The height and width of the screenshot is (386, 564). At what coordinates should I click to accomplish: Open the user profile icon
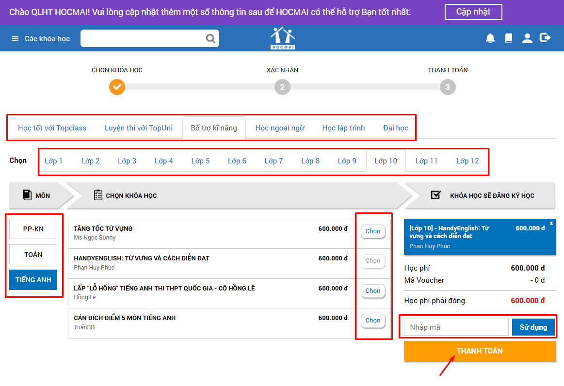[x=527, y=38]
